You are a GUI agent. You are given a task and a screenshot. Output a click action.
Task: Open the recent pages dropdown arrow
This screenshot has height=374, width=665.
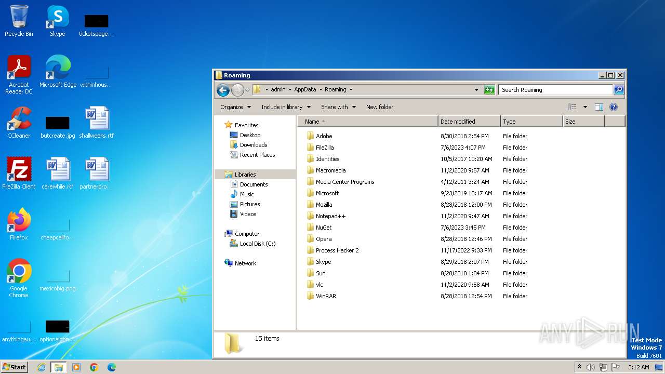[248, 90]
